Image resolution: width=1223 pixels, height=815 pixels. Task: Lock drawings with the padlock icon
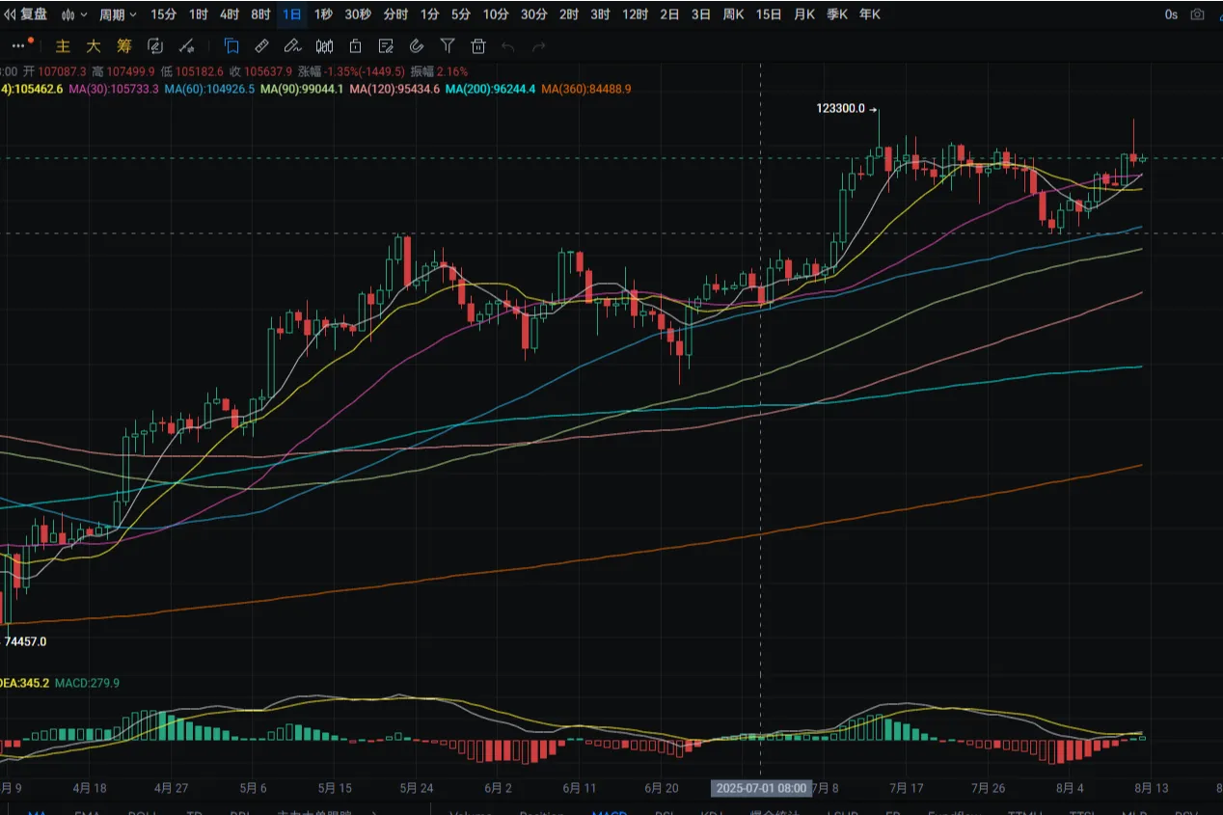point(355,45)
